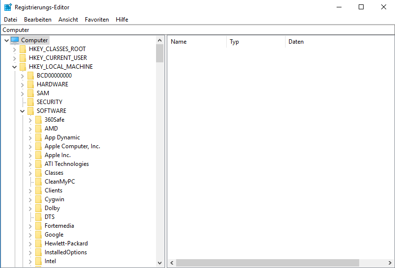Collapse the Computer root node
This screenshot has width=395, height=268.
[x=6, y=40]
